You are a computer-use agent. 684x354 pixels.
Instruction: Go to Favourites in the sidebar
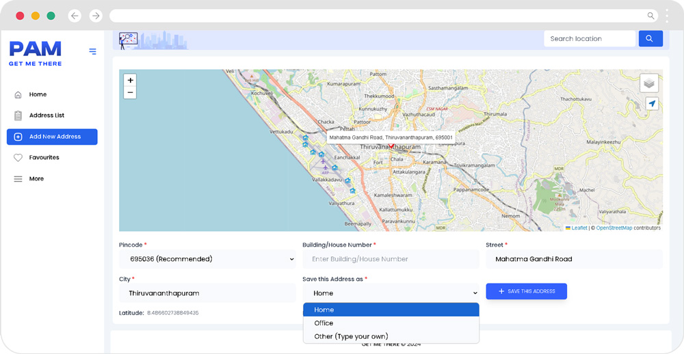click(44, 158)
